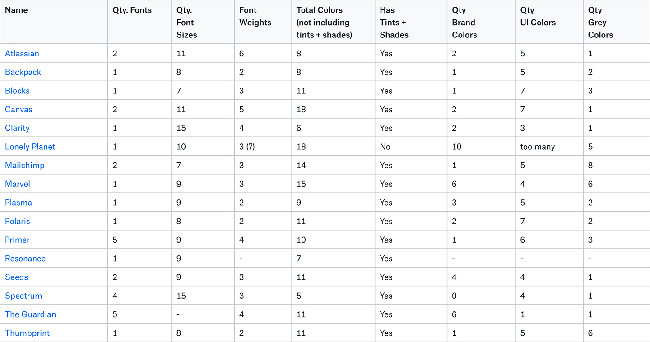This screenshot has height=342, width=650.
Task: Open the Spectrum link
Action: coord(23,296)
